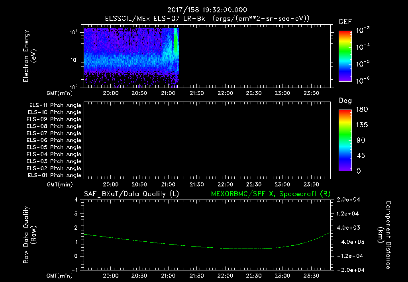Click the ELS-03 Pitch Angle label
The height and width of the screenshot is (282, 408).
pos(54,161)
